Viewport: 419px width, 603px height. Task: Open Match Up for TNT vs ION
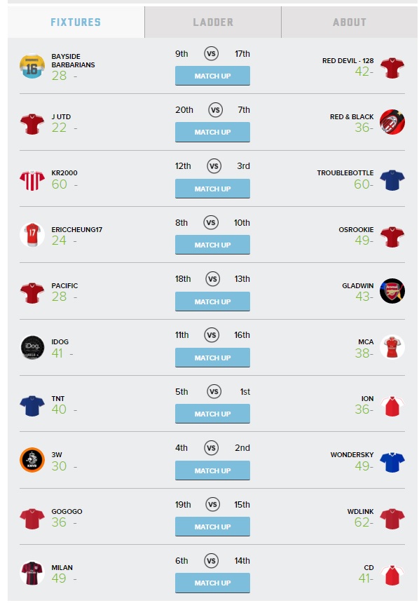(x=212, y=414)
